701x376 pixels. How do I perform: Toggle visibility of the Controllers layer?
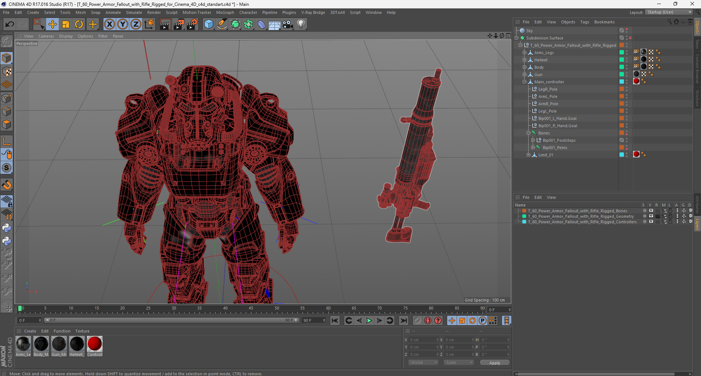[651, 222]
